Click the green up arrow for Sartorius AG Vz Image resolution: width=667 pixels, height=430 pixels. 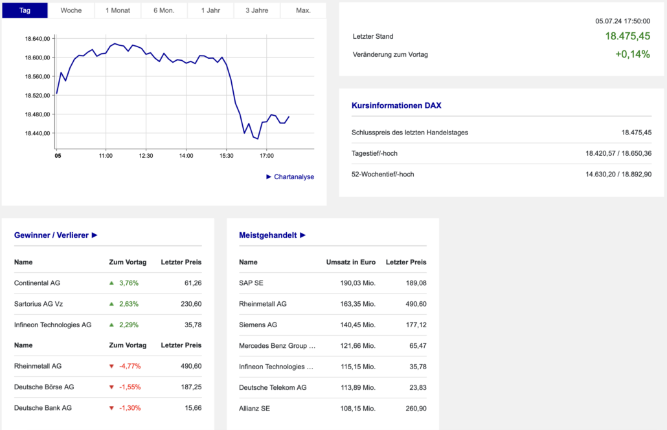click(x=111, y=304)
